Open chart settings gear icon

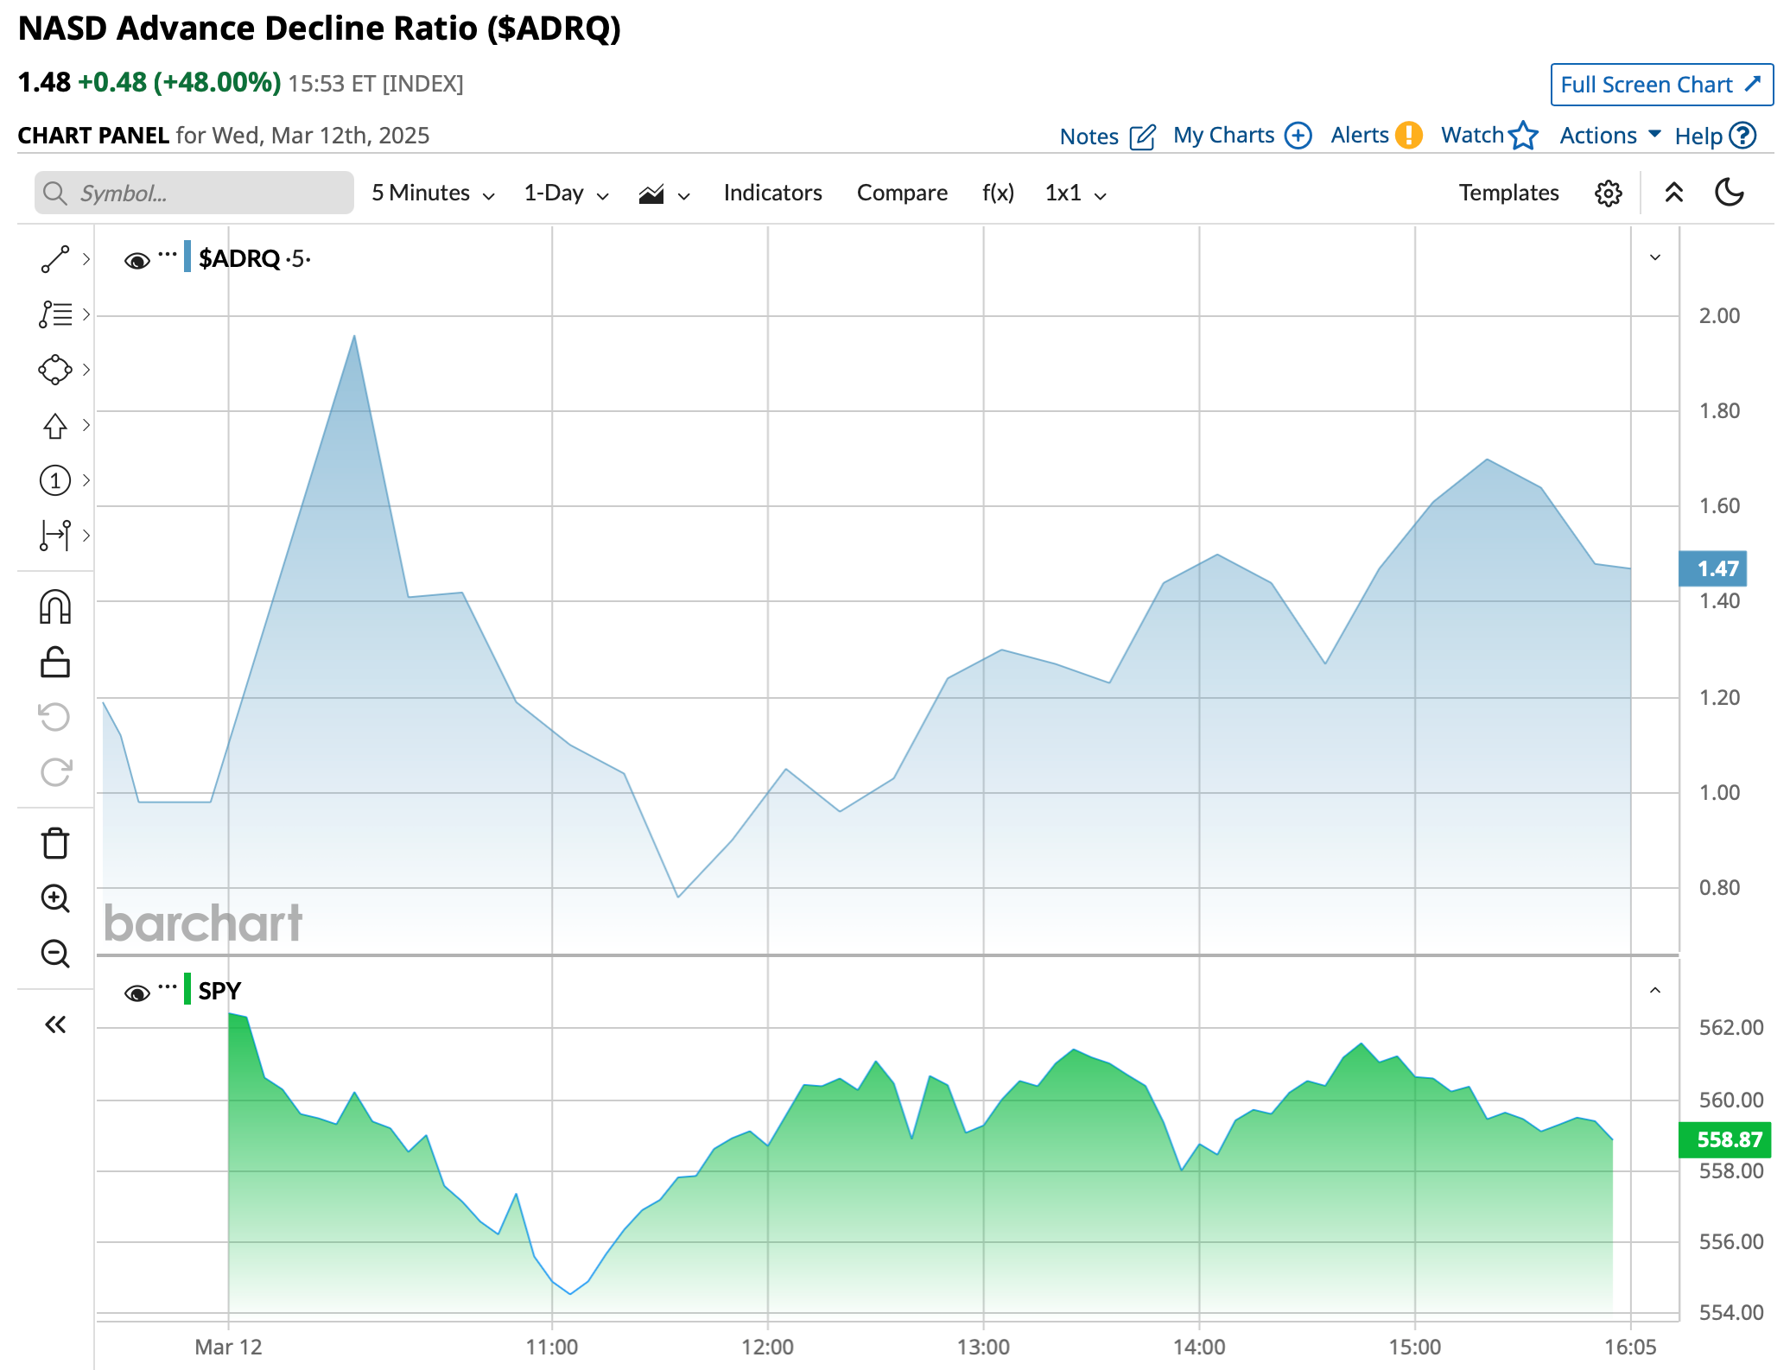point(1608,193)
